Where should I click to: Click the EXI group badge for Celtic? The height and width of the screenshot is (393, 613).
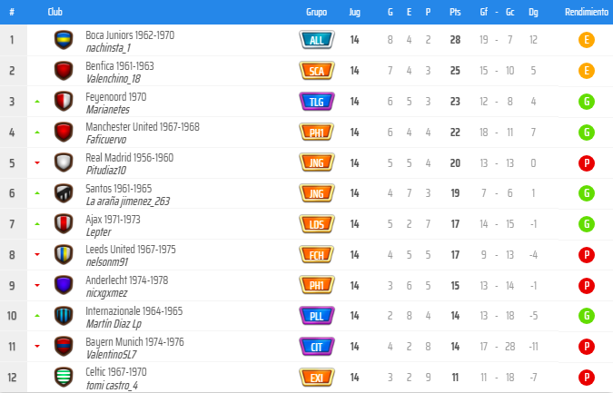[317, 378]
